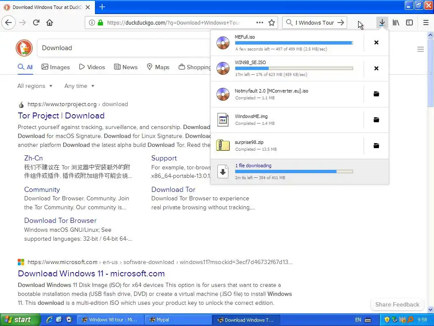This screenshot has height=326, width=434.
Task: Click the surprise98.zip archive icon
Action: point(223,145)
